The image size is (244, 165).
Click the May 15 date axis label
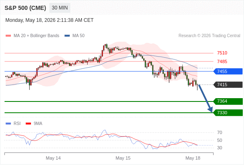[123, 158]
